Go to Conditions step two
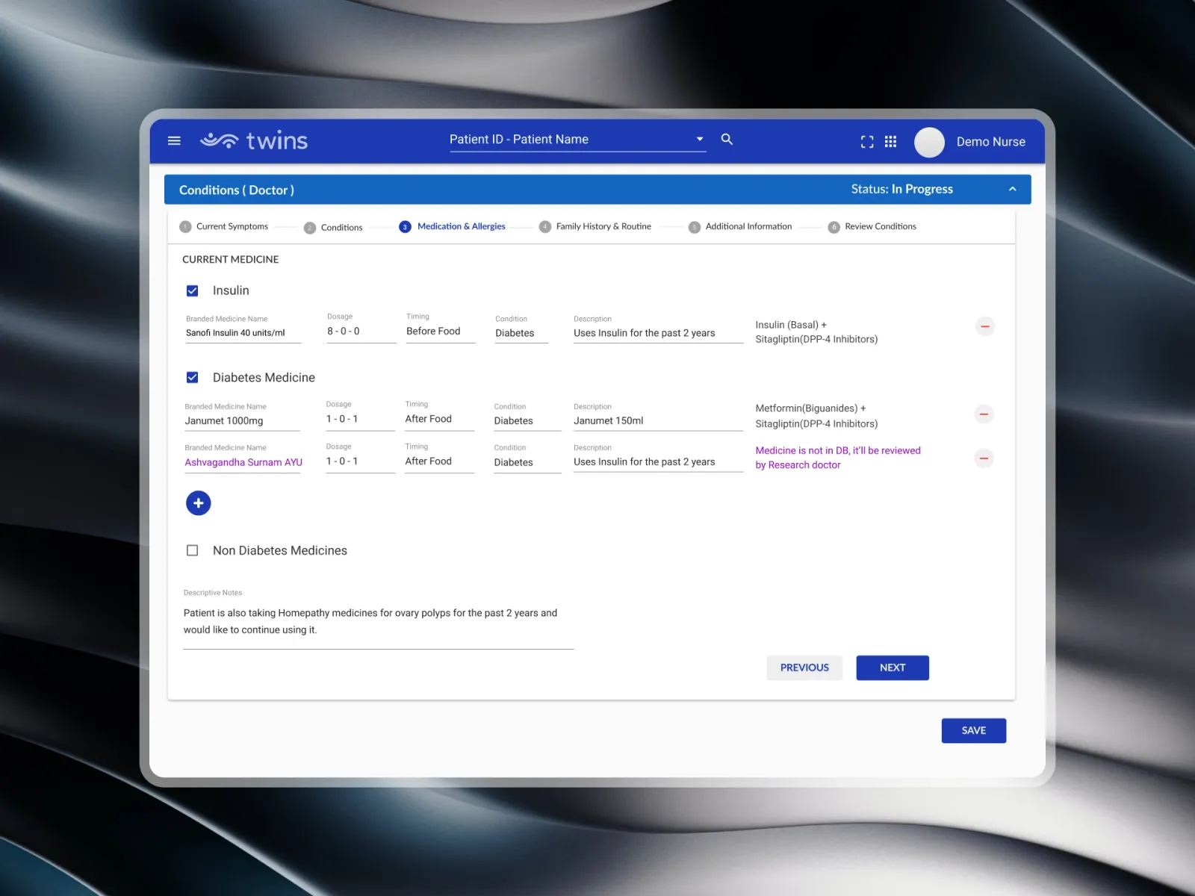This screenshot has height=896, width=1195. pyautogui.click(x=333, y=228)
